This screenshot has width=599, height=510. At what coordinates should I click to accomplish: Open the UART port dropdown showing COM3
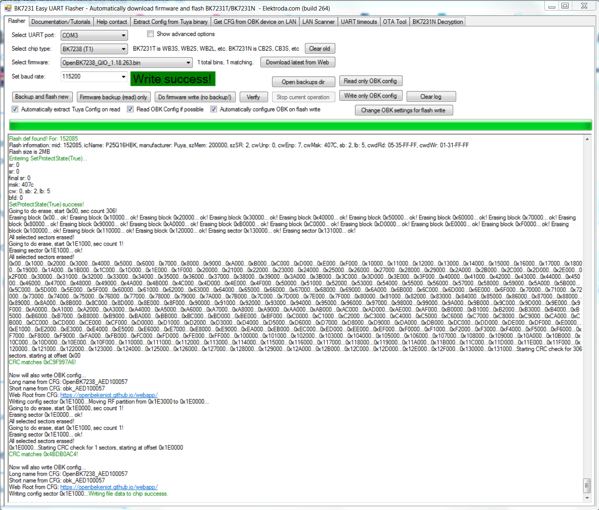(94, 35)
